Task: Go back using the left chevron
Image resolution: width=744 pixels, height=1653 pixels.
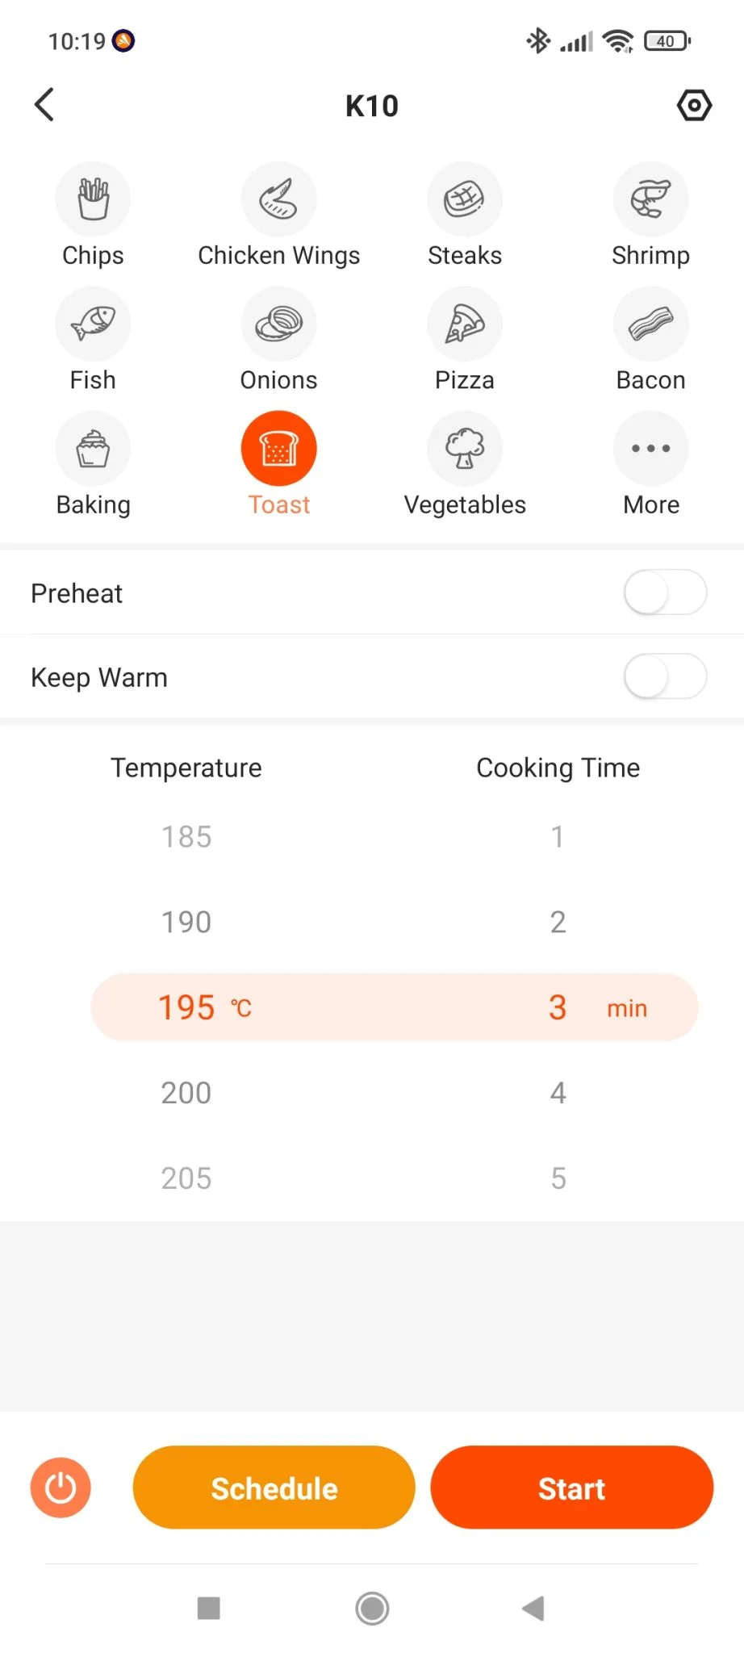Action: tap(45, 105)
